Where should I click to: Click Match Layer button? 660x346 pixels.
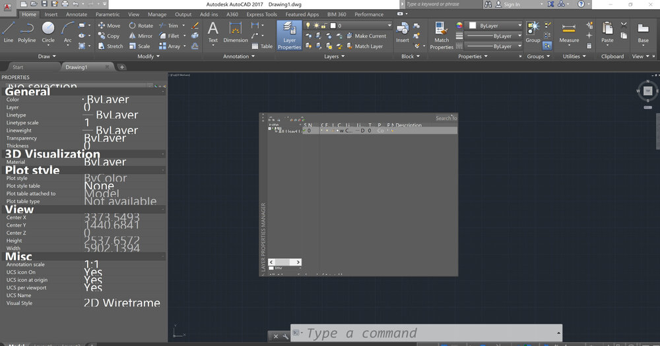[364, 46]
